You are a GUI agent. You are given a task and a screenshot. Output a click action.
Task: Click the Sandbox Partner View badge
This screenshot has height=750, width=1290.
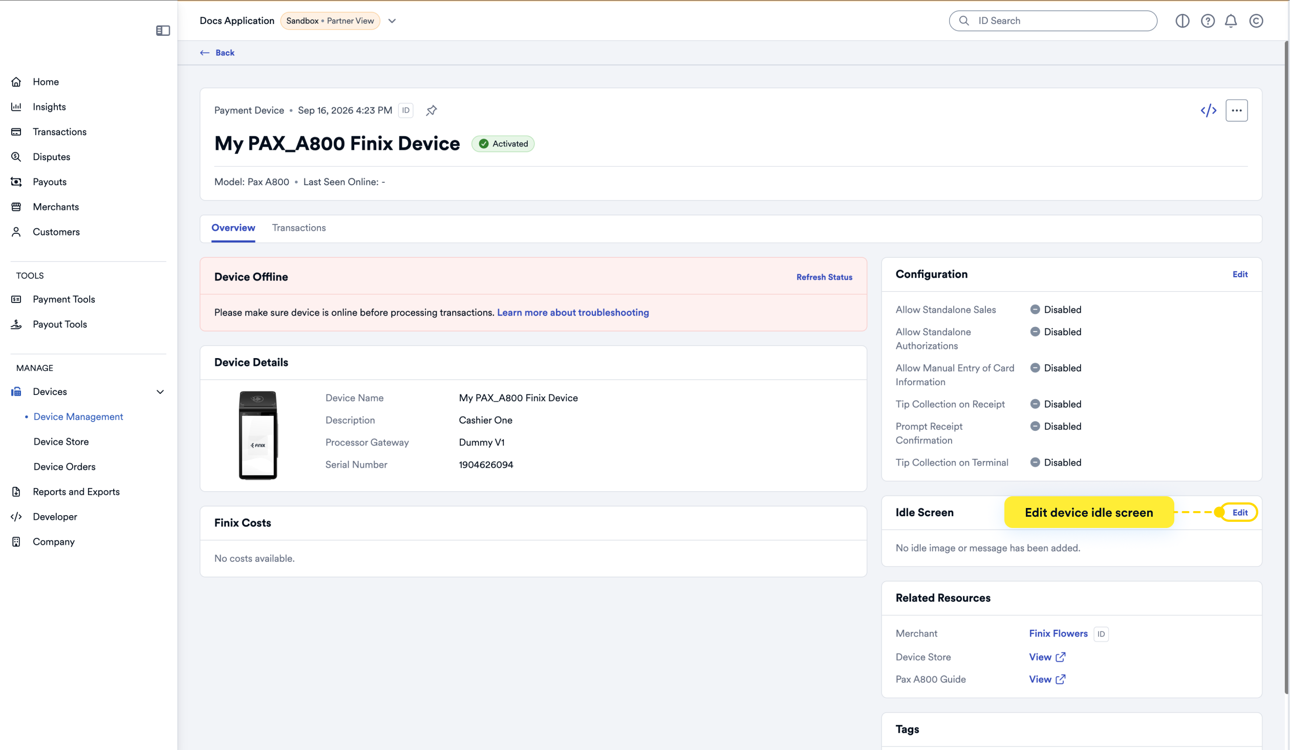(330, 21)
